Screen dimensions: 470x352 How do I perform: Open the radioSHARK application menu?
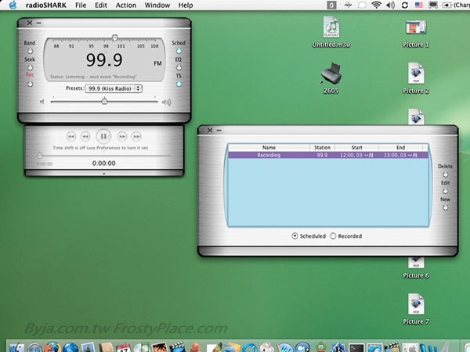46,5
